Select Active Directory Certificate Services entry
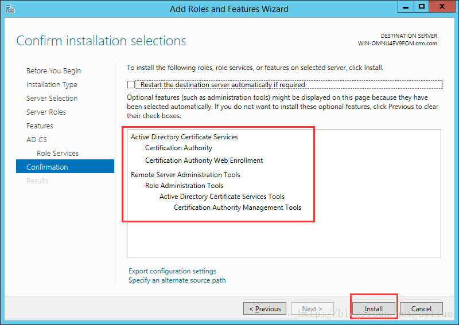 (x=184, y=137)
